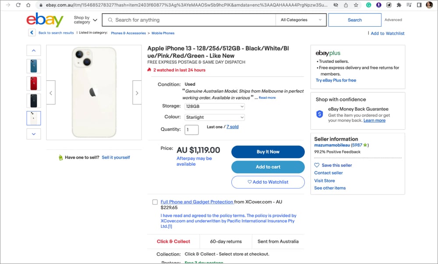Open the All Categories dropdown

[x=301, y=20]
